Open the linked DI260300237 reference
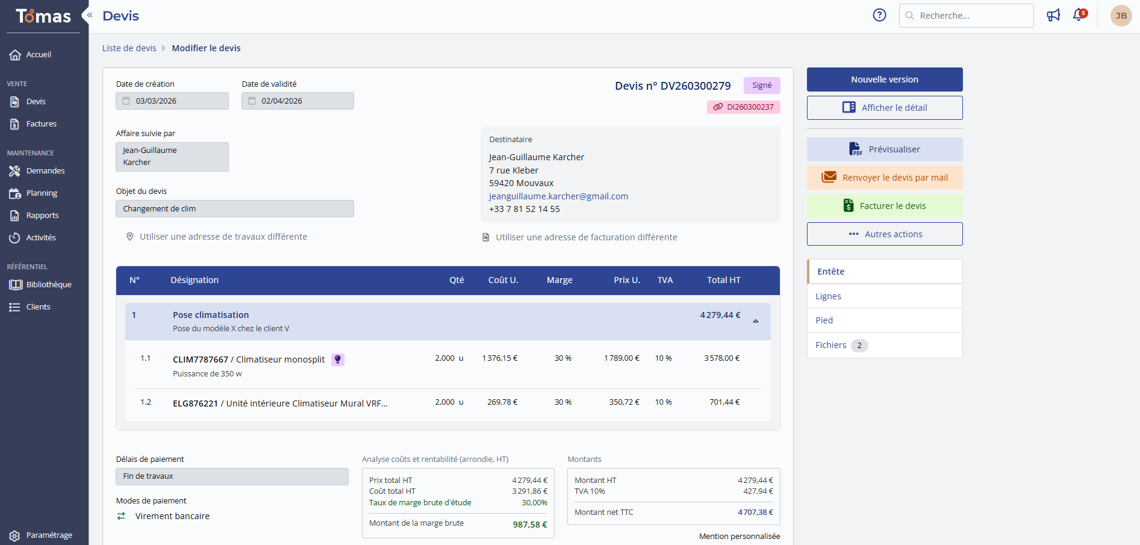The width and height of the screenshot is (1140, 545). (744, 107)
